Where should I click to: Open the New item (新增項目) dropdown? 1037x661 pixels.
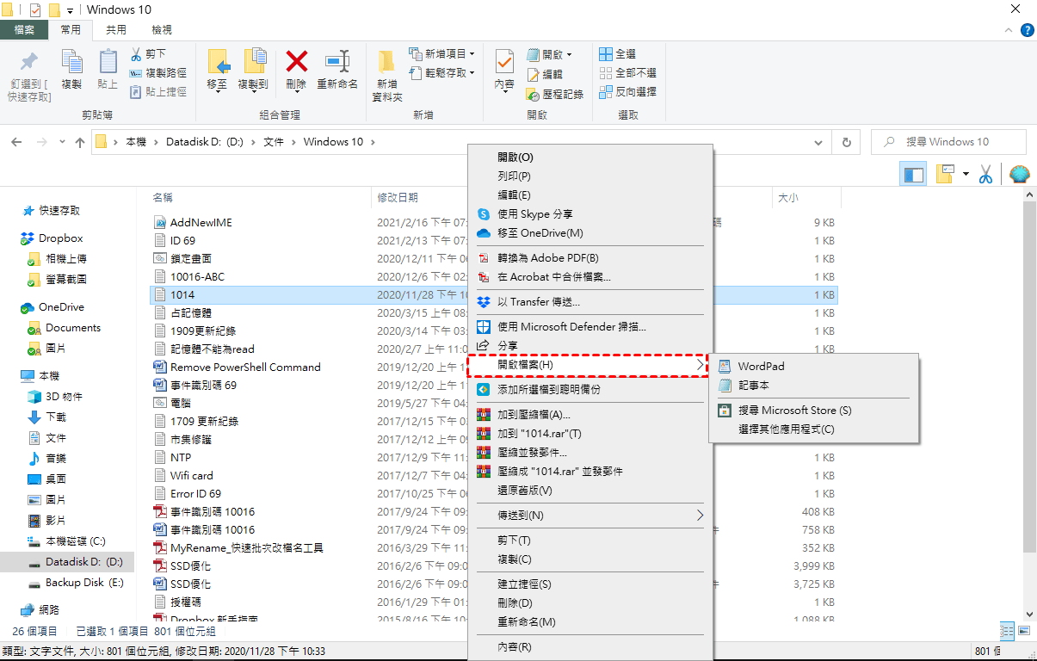click(x=441, y=53)
